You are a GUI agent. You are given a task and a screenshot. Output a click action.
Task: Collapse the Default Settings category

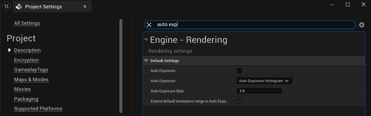[146, 61]
